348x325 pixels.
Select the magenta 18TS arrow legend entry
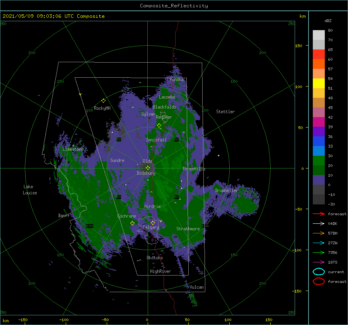tap(319, 262)
